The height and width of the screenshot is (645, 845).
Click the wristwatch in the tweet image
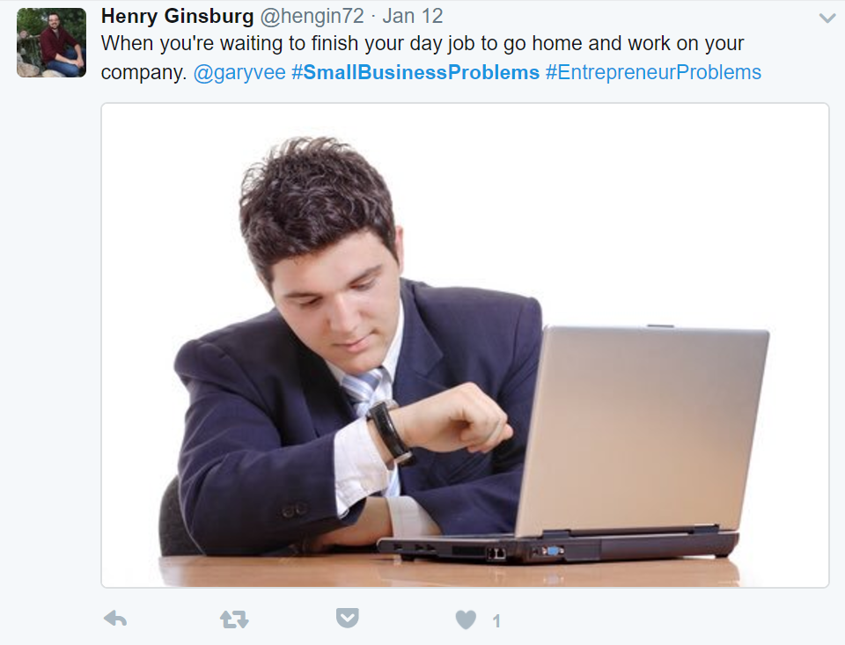(x=390, y=433)
